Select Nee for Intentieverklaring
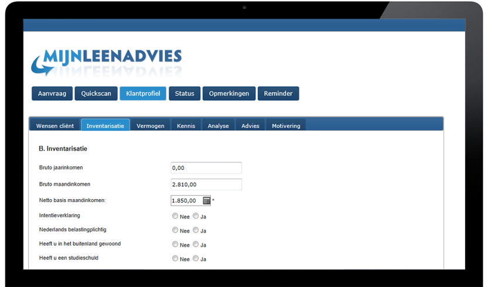Screen dimensions: 488x287 coord(175,216)
